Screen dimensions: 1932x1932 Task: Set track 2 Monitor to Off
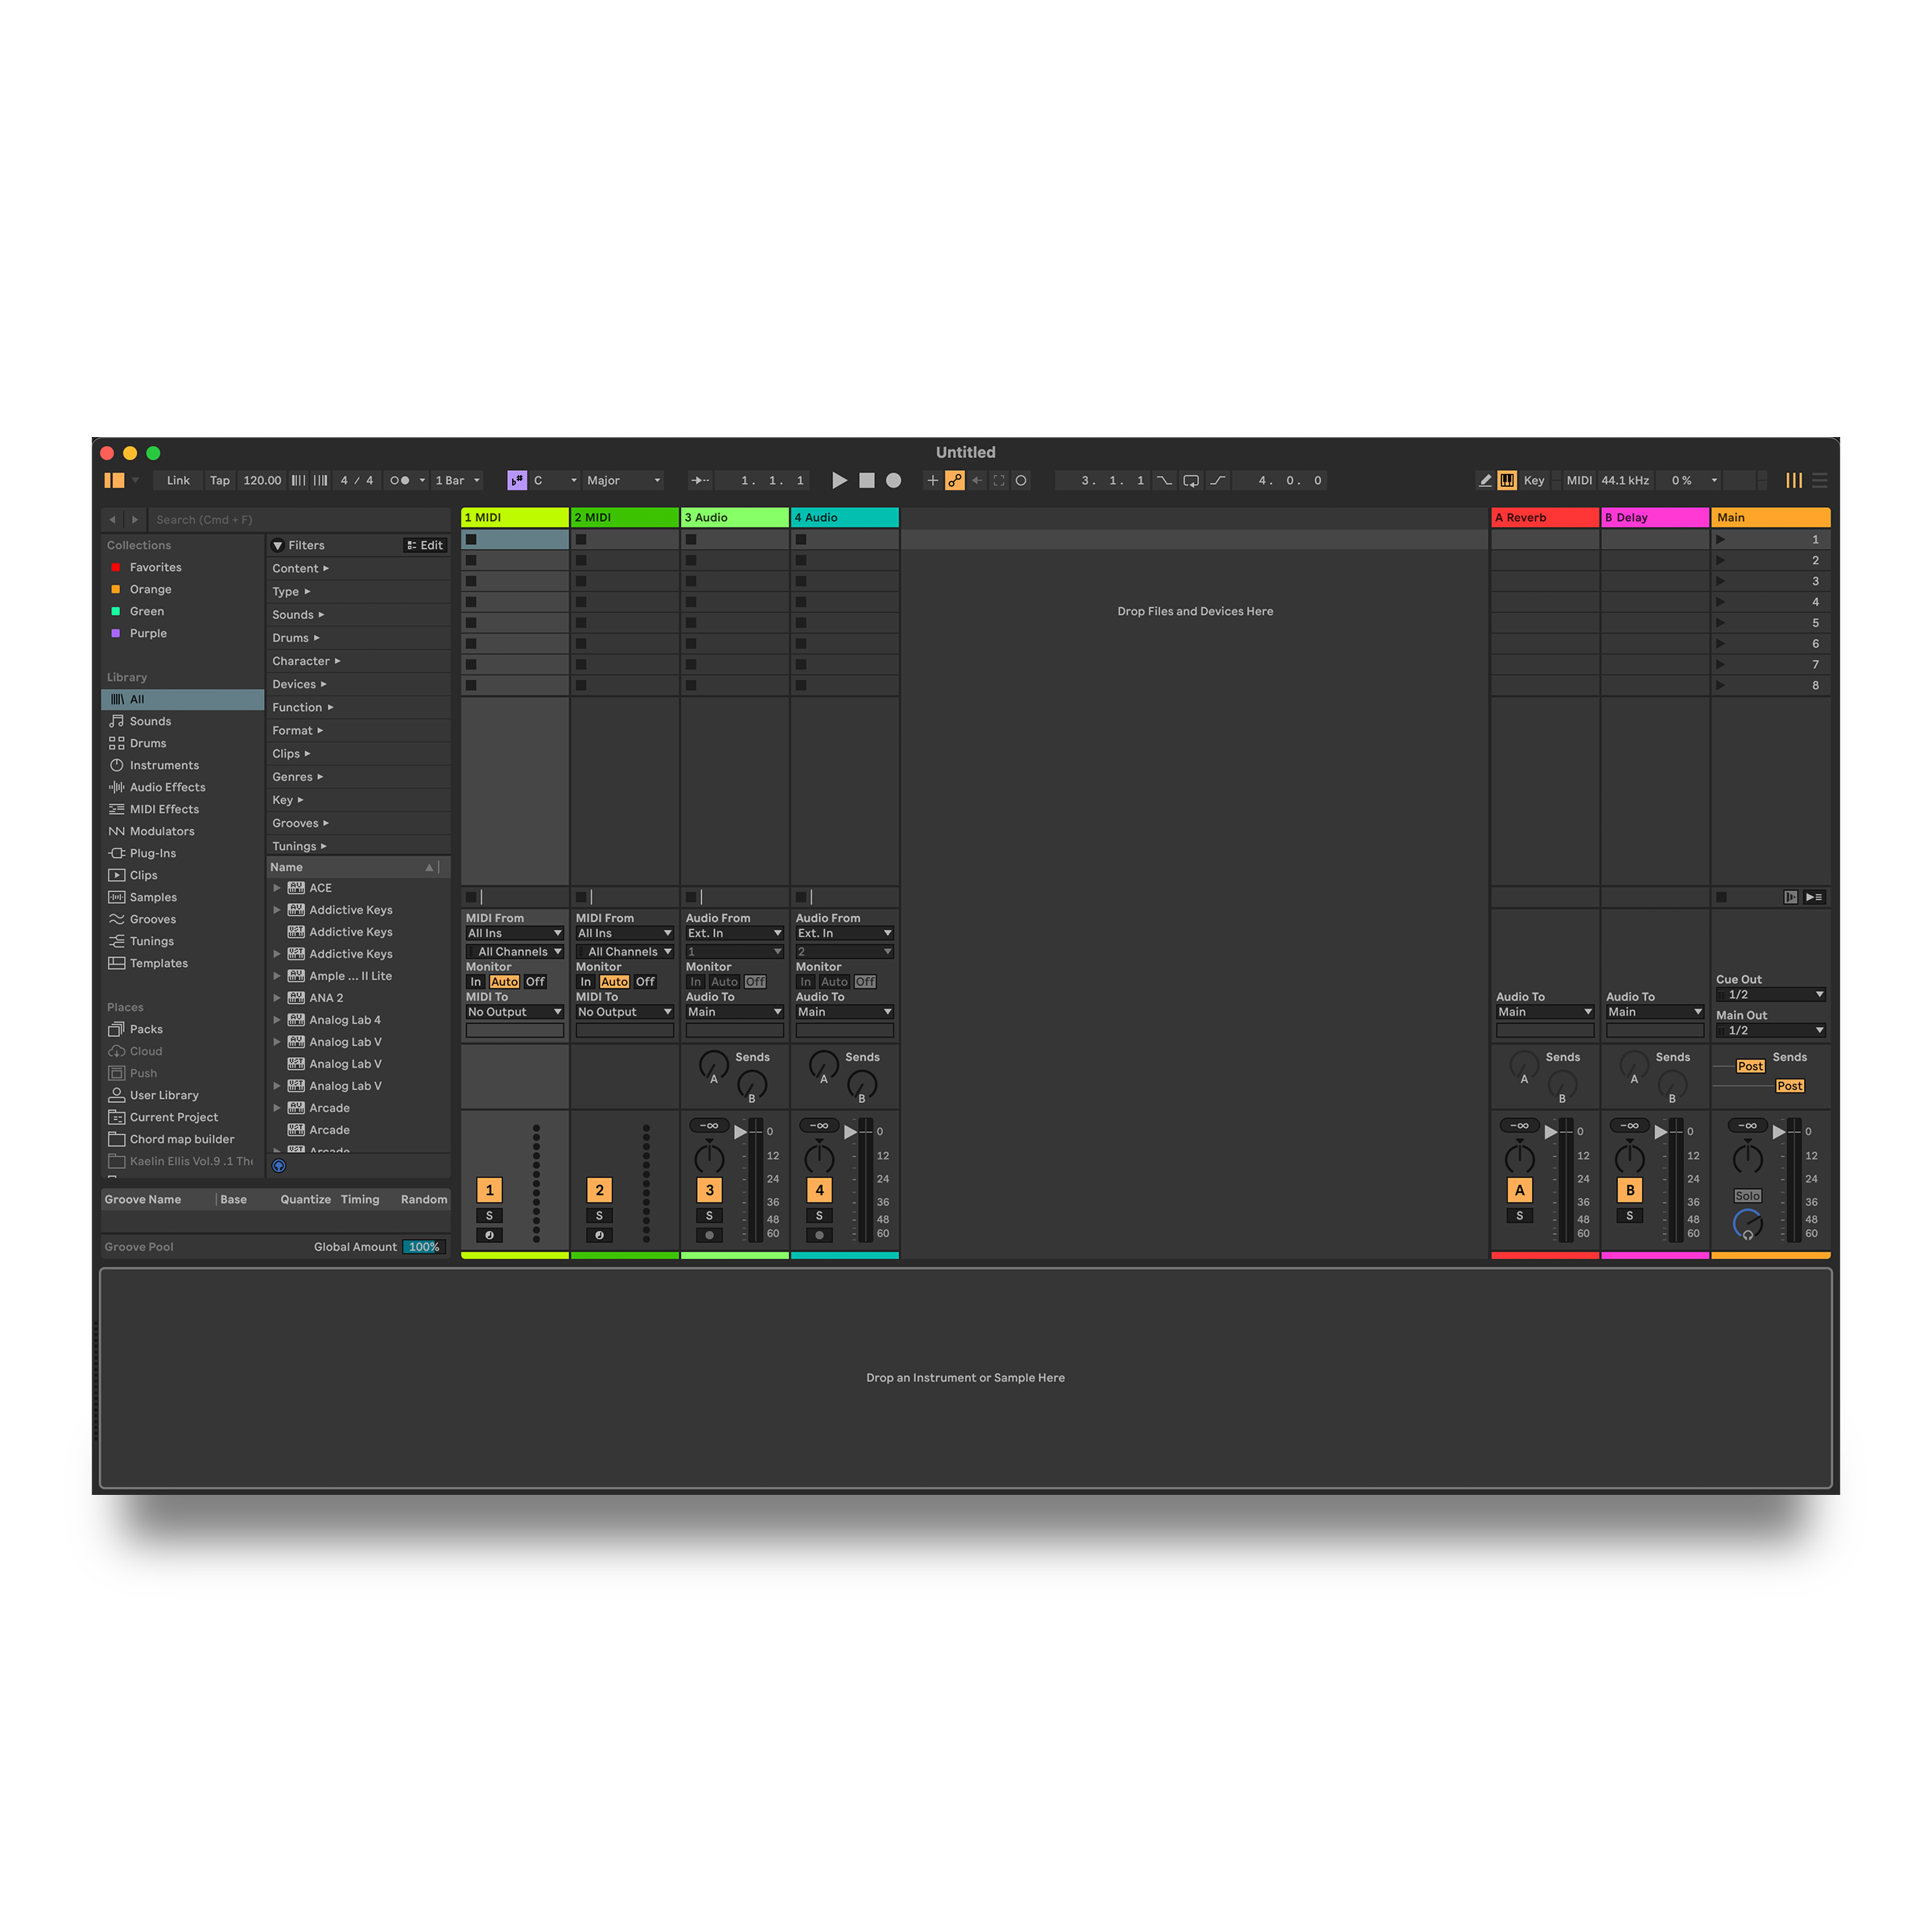coord(645,981)
